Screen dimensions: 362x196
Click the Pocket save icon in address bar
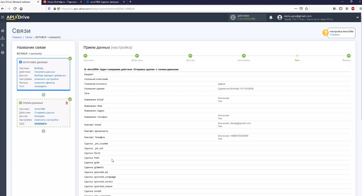(301, 8)
